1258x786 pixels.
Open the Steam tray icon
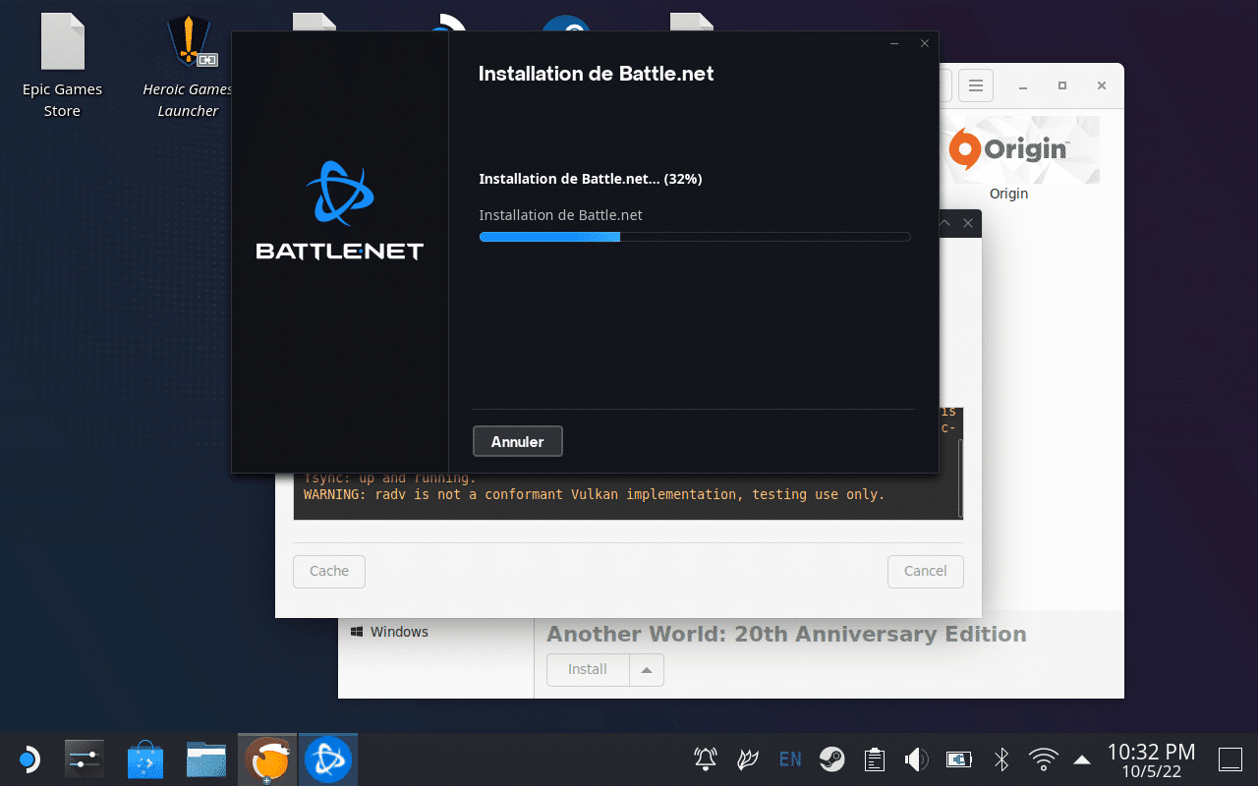pyautogui.click(x=832, y=758)
